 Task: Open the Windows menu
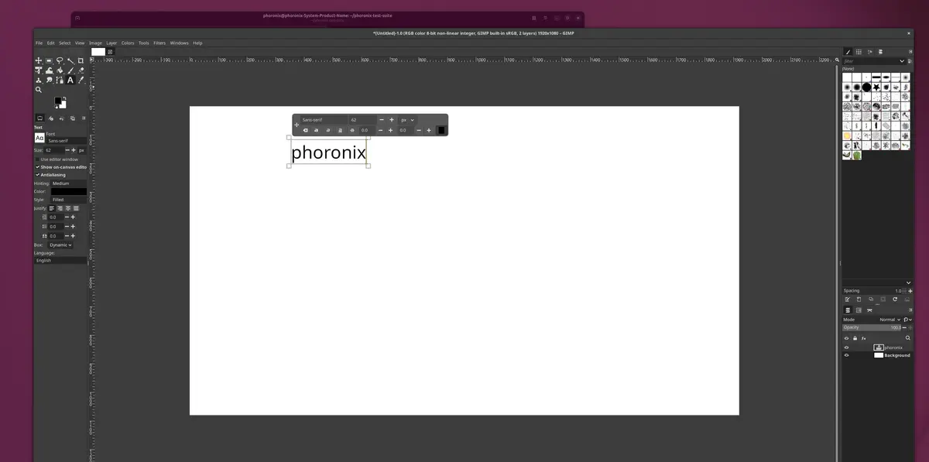pos(179,43)
